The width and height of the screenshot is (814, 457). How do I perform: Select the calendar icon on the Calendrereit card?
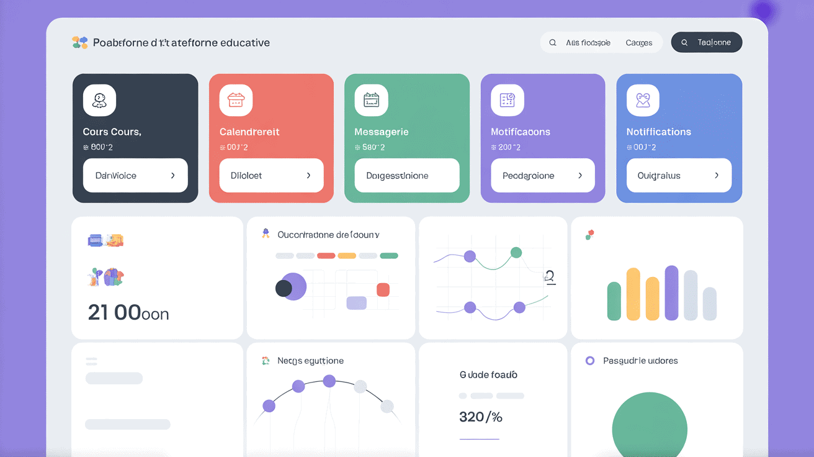[x=235, y=100]
